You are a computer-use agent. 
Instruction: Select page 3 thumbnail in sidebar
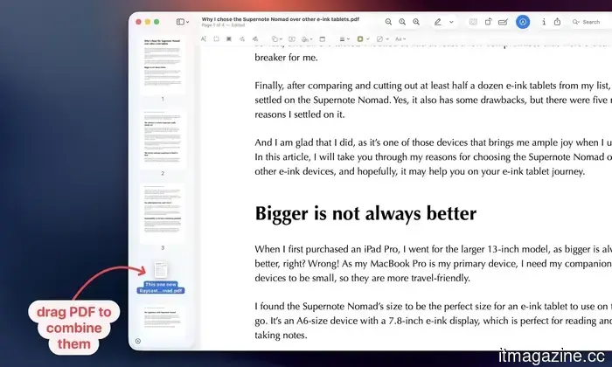click(163, 214)
